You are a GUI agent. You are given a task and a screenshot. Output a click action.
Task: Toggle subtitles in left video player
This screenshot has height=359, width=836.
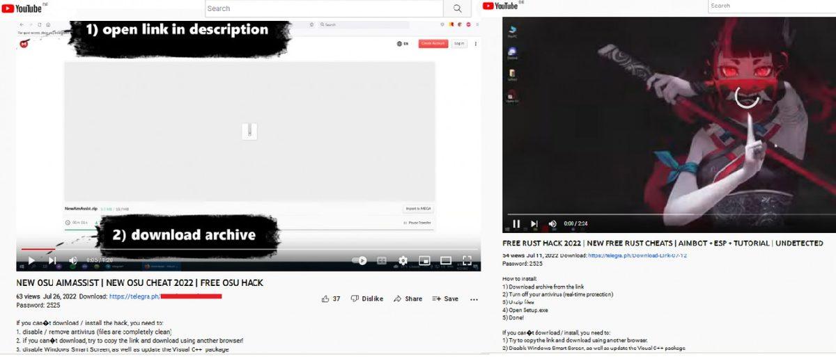tap(381, 261)
